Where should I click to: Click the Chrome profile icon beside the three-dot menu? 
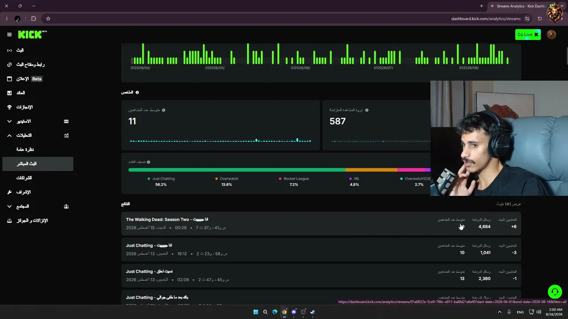[x=17, y=19]
